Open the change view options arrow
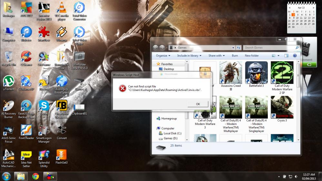This screenshot has width=322, height=181. 278,56
